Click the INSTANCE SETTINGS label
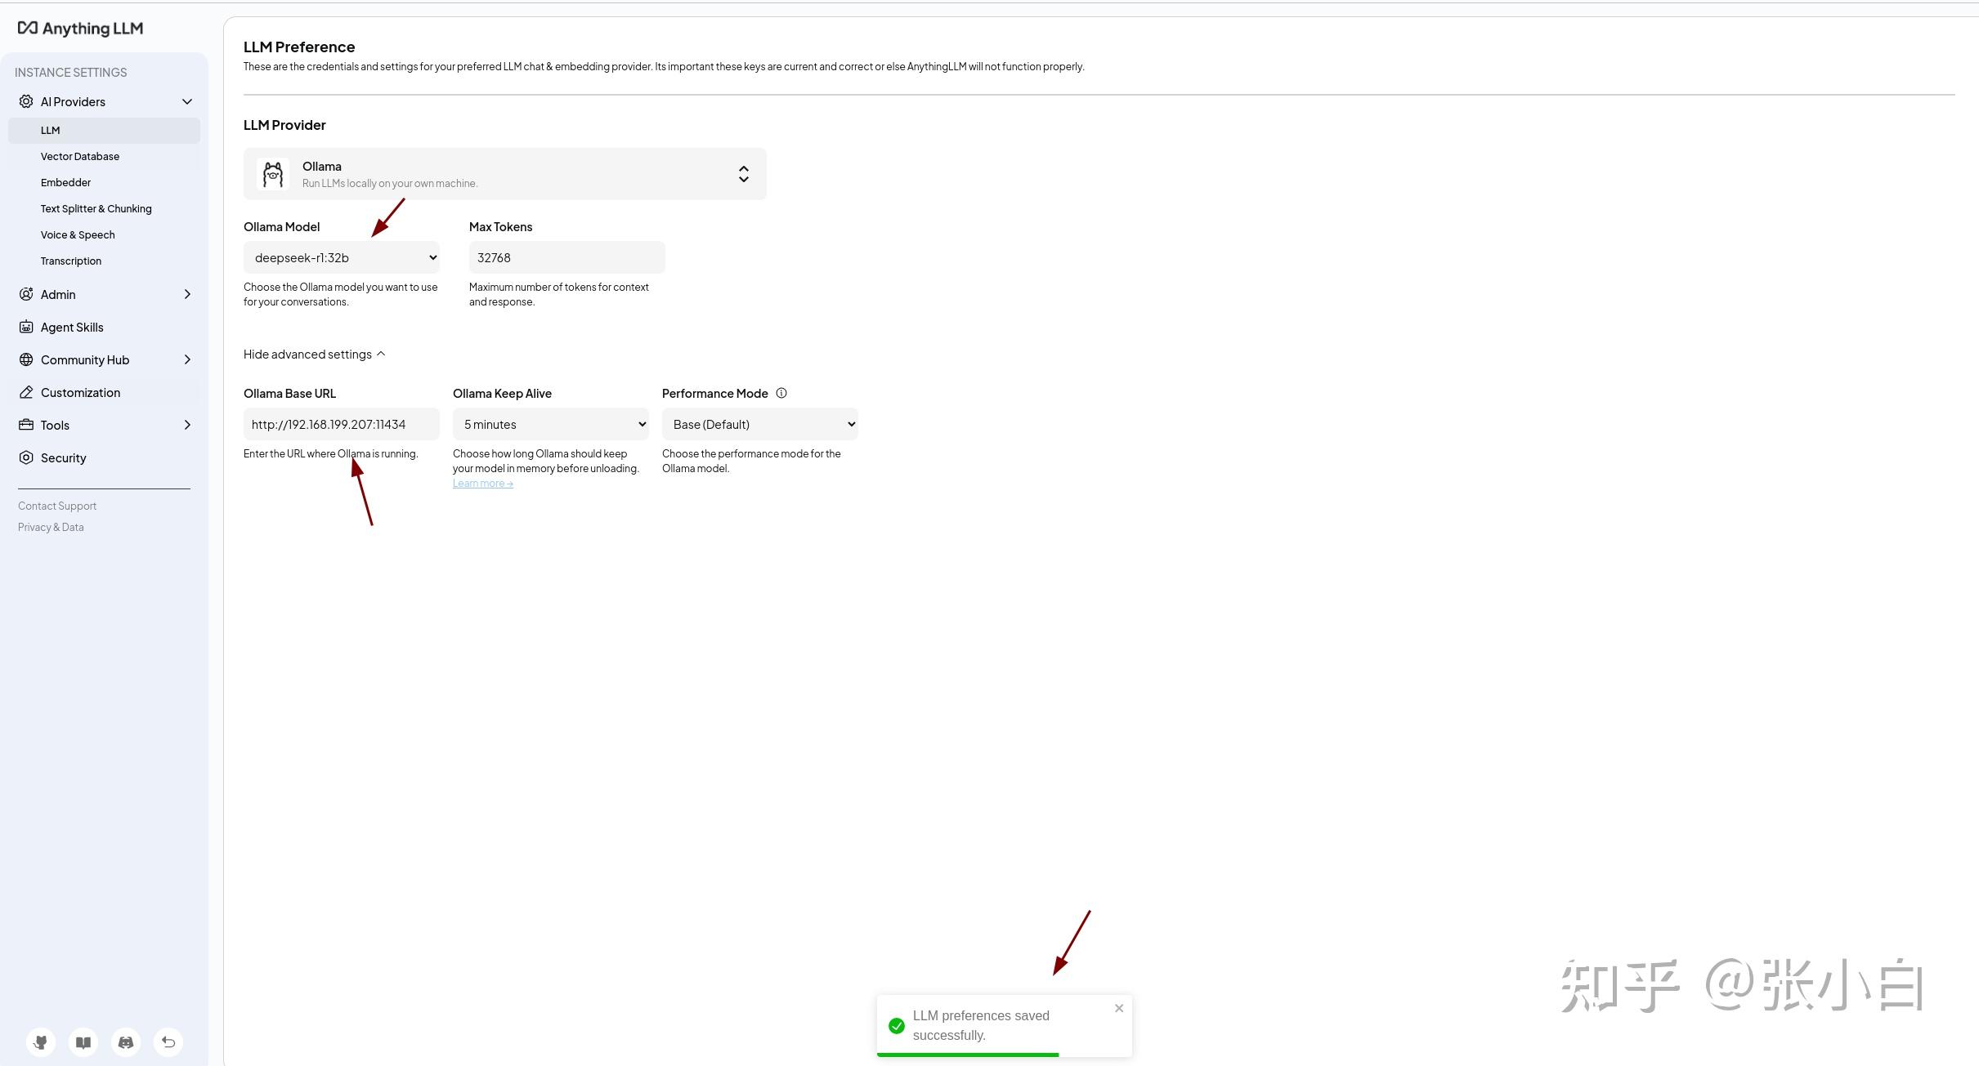 click(71, 73)
